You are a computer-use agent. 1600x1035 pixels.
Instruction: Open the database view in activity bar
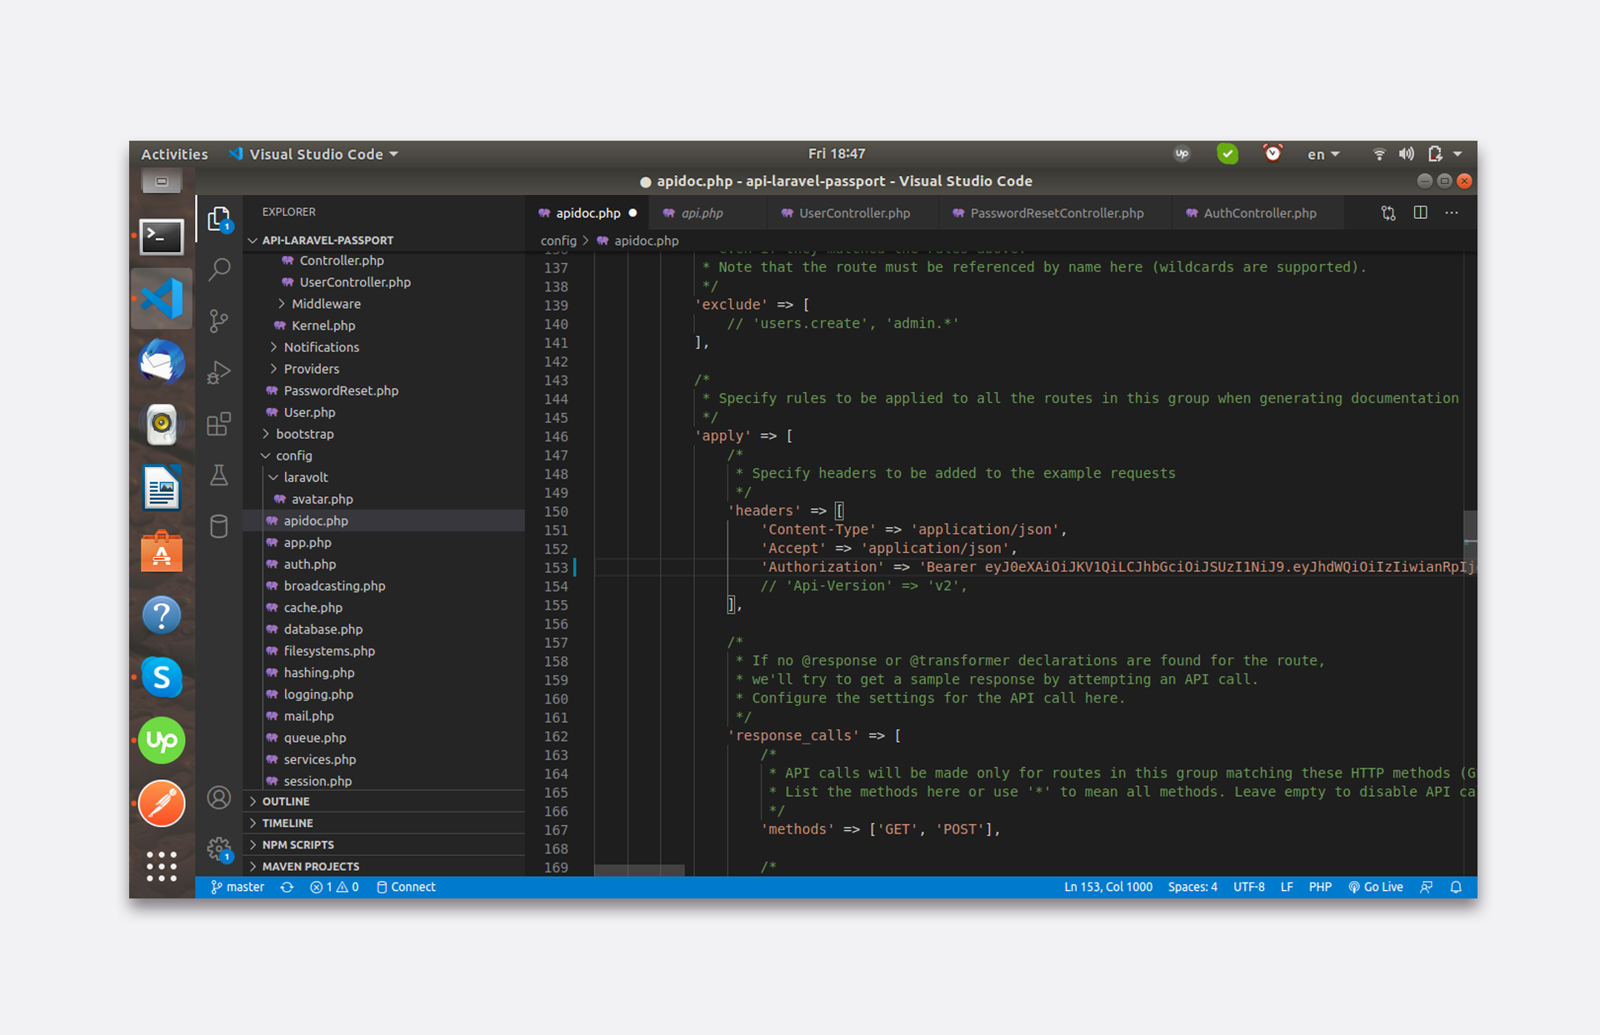tap(219, 527)
